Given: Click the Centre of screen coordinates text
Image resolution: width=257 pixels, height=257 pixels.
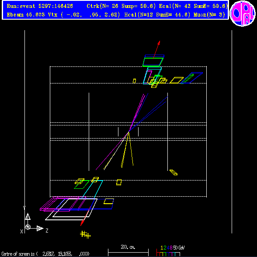Looking at the screenshot, I should (x=45, y=254).
